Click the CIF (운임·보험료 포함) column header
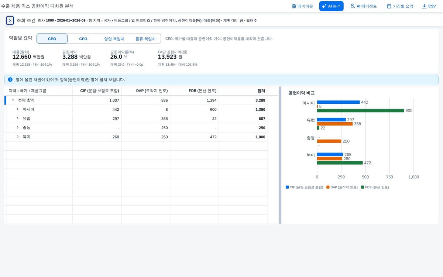This screenshot has width=443, height=277. point(97,91)
